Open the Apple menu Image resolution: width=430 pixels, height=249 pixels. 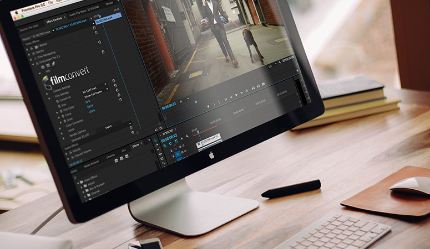pos(17,13)
